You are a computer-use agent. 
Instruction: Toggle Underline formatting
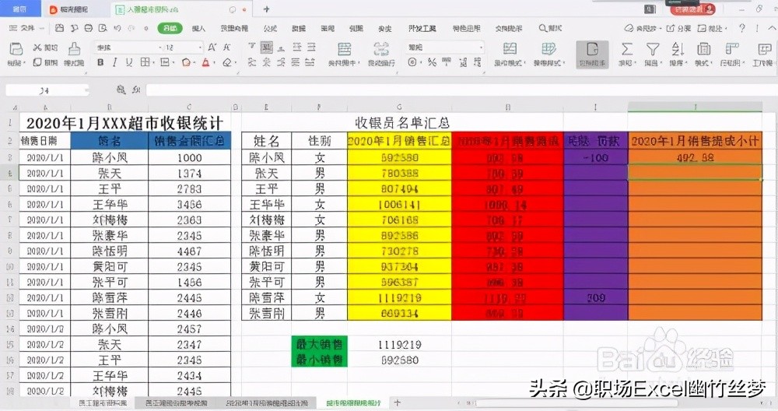(129, 62)
